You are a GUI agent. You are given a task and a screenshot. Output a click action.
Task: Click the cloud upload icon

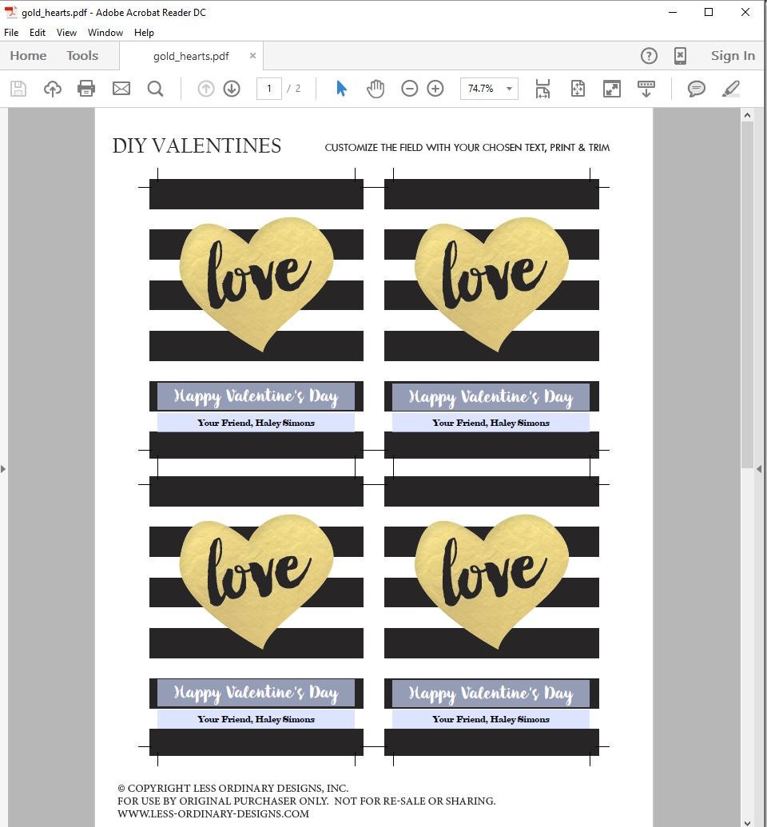point(52,89)
